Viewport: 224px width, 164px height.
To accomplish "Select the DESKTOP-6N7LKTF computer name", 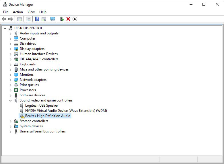I will click(28, 28).
